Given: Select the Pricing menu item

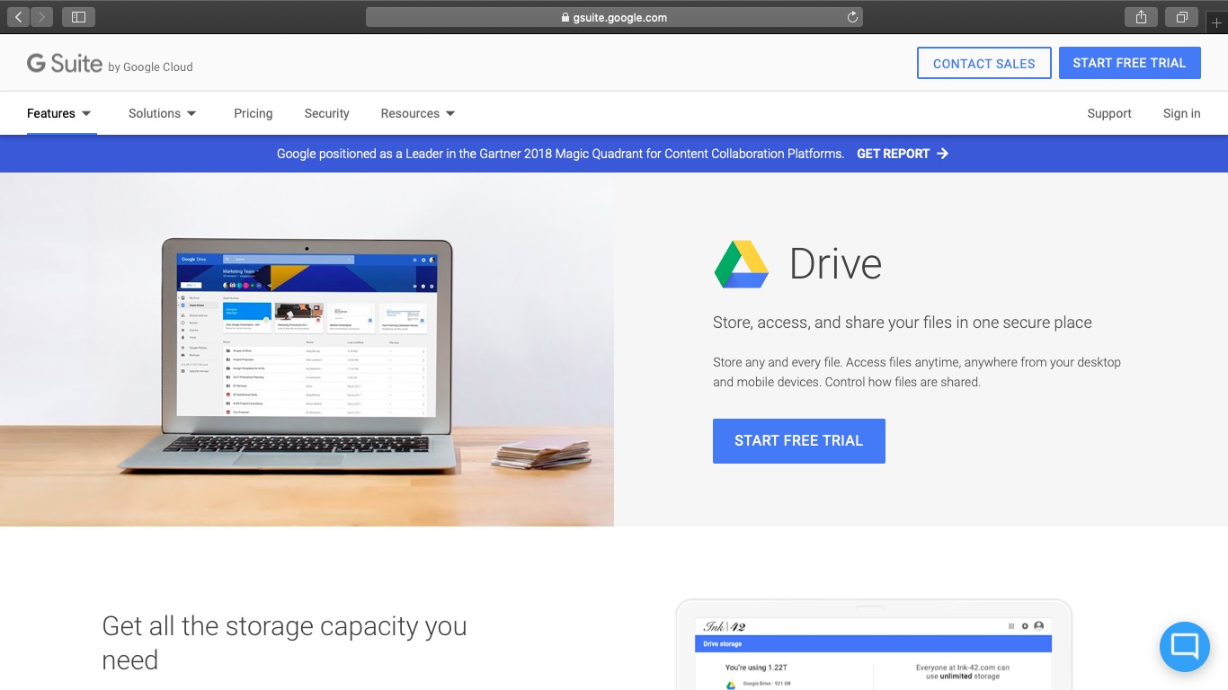Looking at the screenshot, I should pos(253,113).
